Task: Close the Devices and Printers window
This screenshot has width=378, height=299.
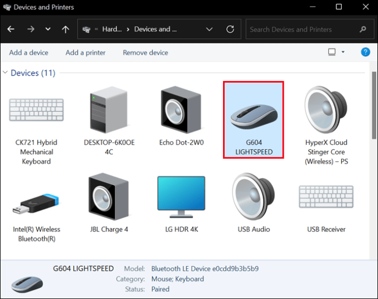Action: coord(366,7)
